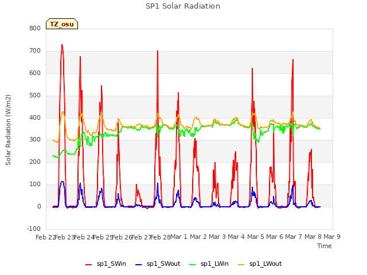Click the 600 y-axis tick label
Viewport: 367px width, 275px height.
click(x=35, y=73)
